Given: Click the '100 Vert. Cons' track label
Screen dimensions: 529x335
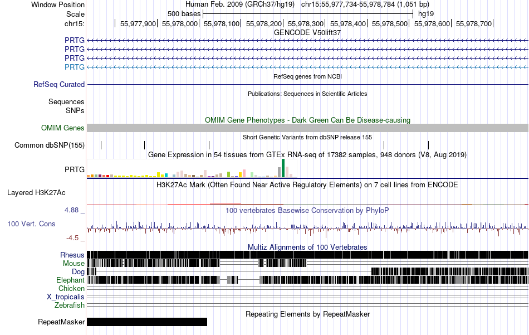Looking at the screenshot, I should click(31, 224).
